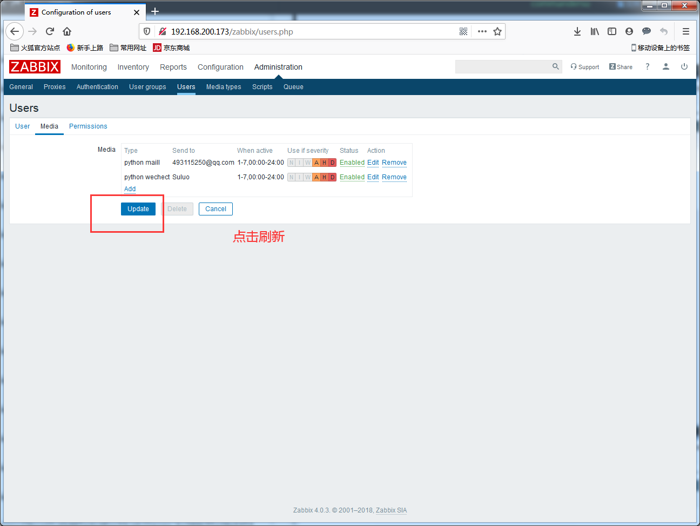Open a new browser tab with plus
This screenshot has height=526, width=700.
coord(155,11)
